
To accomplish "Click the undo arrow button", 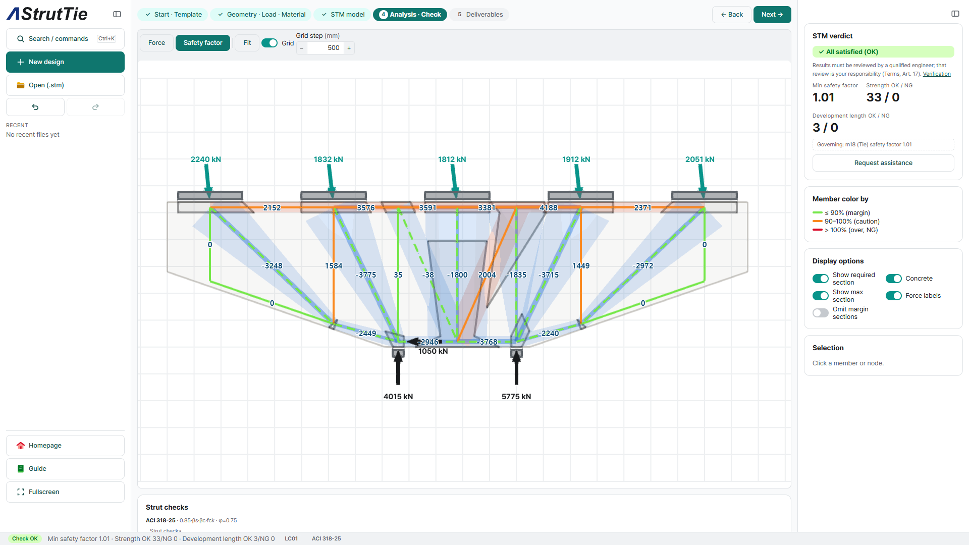I will click(35, 107).
